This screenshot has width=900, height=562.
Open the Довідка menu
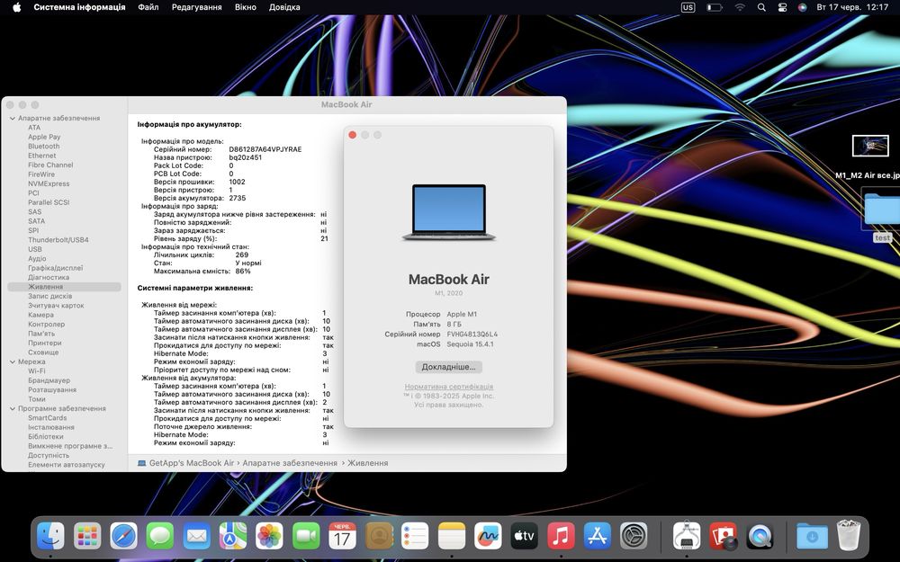click(284, 7)
